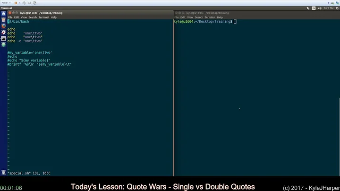This screenshot has height=191, width=340.
Task: Open the sound volume indicator
Action: (319, 8)
